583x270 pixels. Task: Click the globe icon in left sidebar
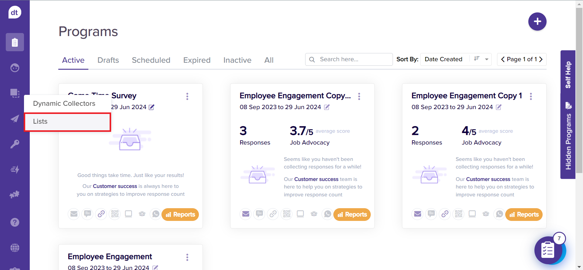(15, 248)
